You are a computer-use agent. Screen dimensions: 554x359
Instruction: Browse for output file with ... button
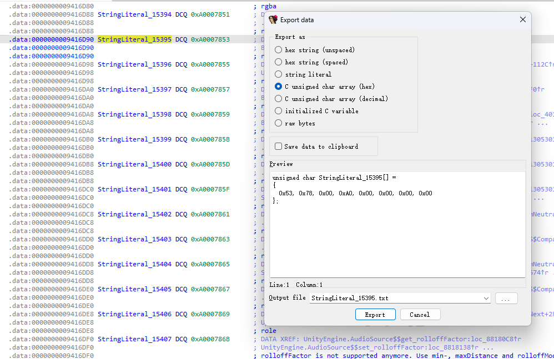pos(506,299)
